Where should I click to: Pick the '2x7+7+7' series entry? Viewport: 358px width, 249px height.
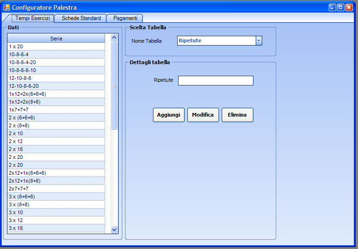[56, 189]
